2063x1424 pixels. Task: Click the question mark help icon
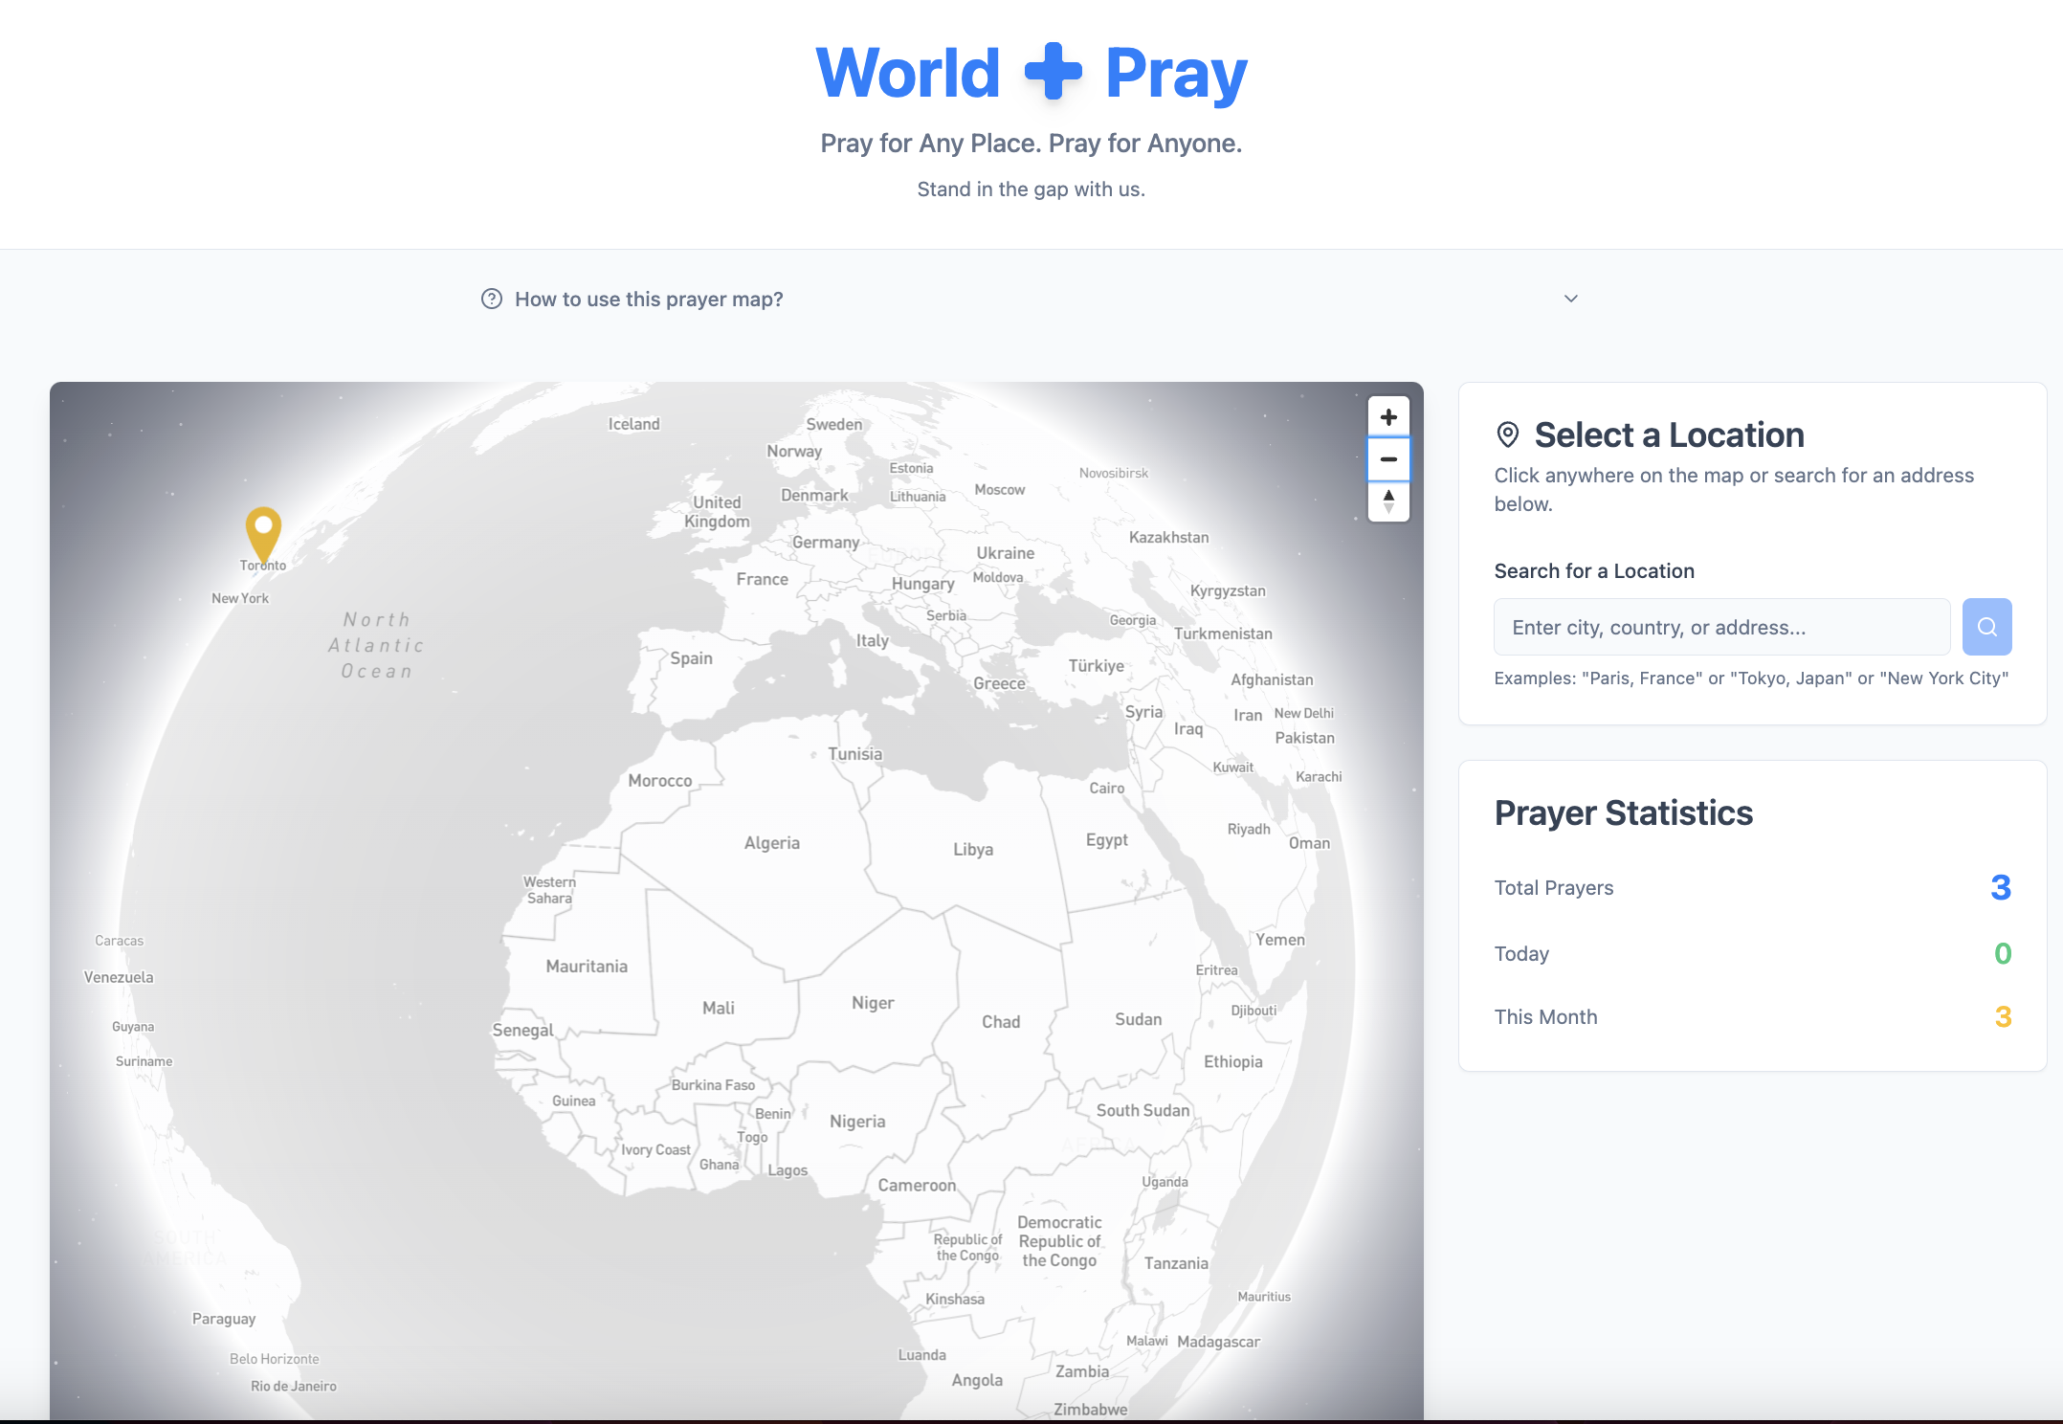pyautogui.click(x=491, y=299)
